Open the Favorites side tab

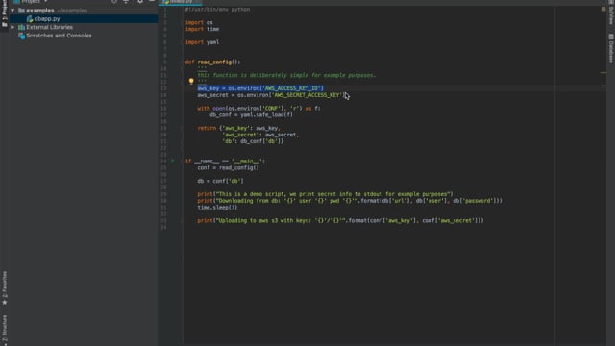4,288
